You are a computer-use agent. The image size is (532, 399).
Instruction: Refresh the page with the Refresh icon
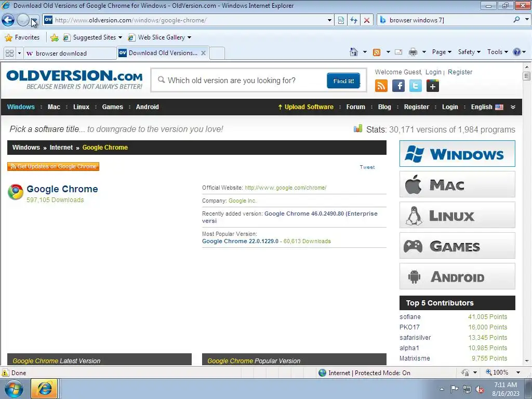pos(354,20)
